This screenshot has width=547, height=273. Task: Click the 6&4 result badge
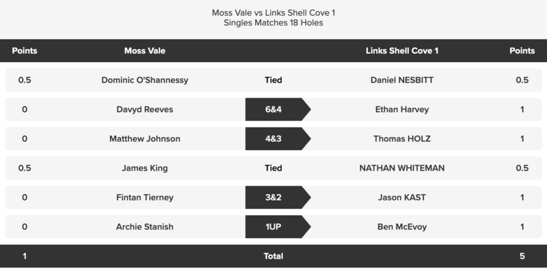(274, 109)
